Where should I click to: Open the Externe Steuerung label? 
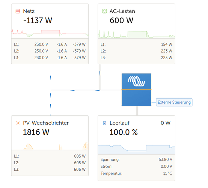(x=174, y=102)
